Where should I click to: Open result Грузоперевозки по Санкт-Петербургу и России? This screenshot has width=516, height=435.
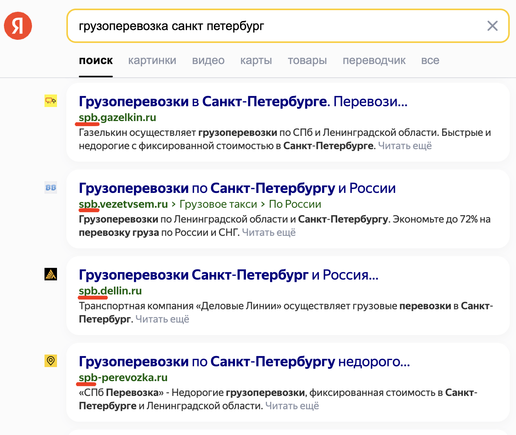pyautogui.click(x=237, y=188)
